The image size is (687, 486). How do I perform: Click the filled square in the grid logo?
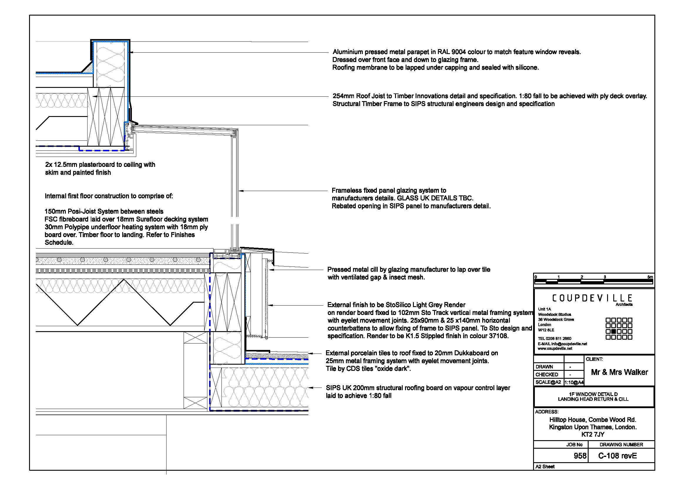pyautogui.click(x=613, y=331)
